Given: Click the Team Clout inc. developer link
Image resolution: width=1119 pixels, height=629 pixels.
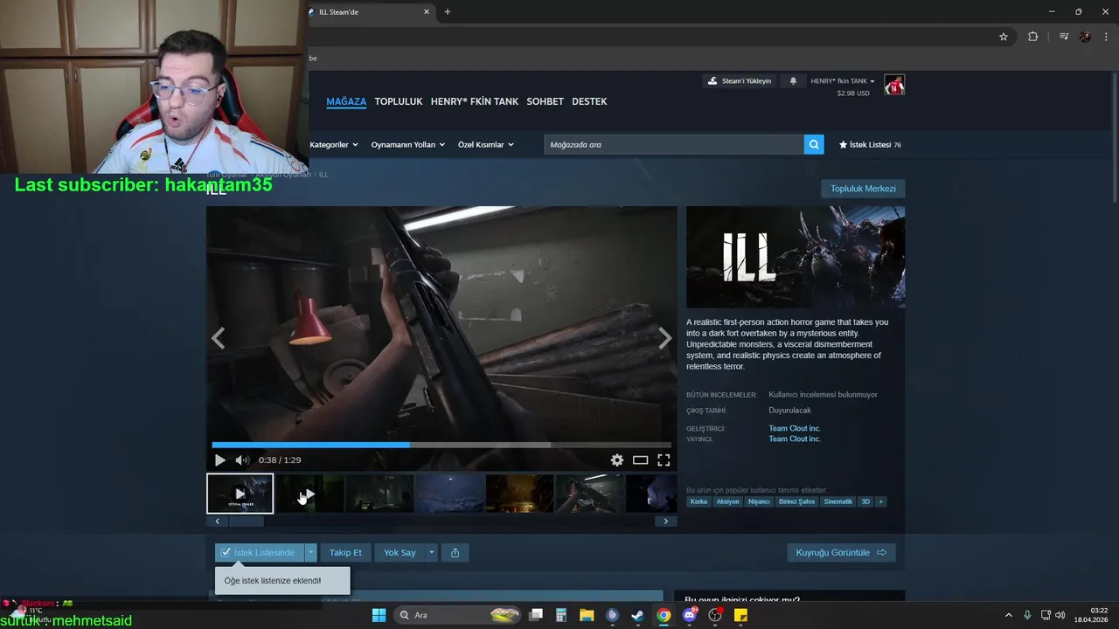Looking at the screenshot, I should pyautogui.click(x=795, y=428).
